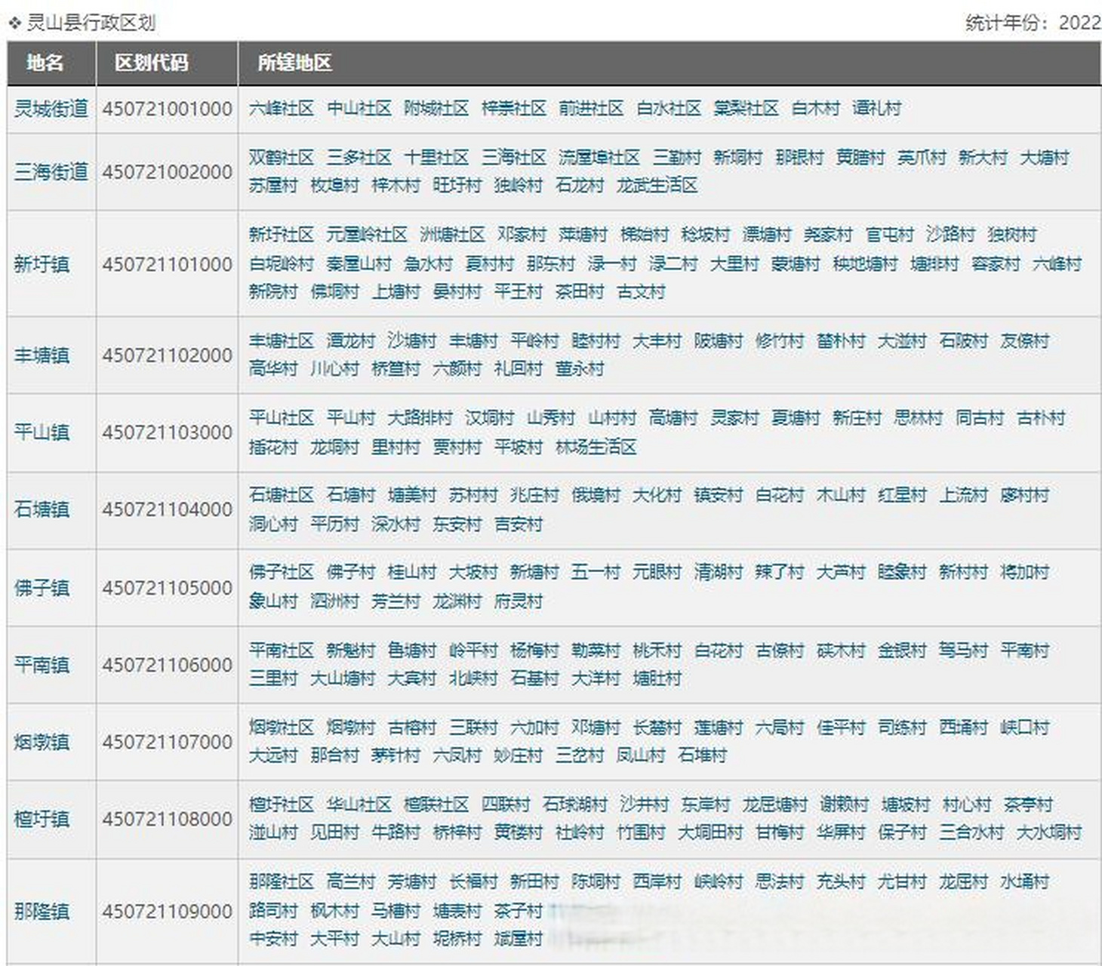Image resolution: width=1102 pixels, height=966 pixels.
Task: Open the 灵城街道 link
Action: coord(51,109)
